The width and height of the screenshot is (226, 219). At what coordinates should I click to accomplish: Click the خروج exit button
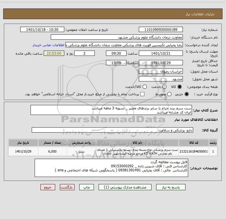[x=48, y=187]
